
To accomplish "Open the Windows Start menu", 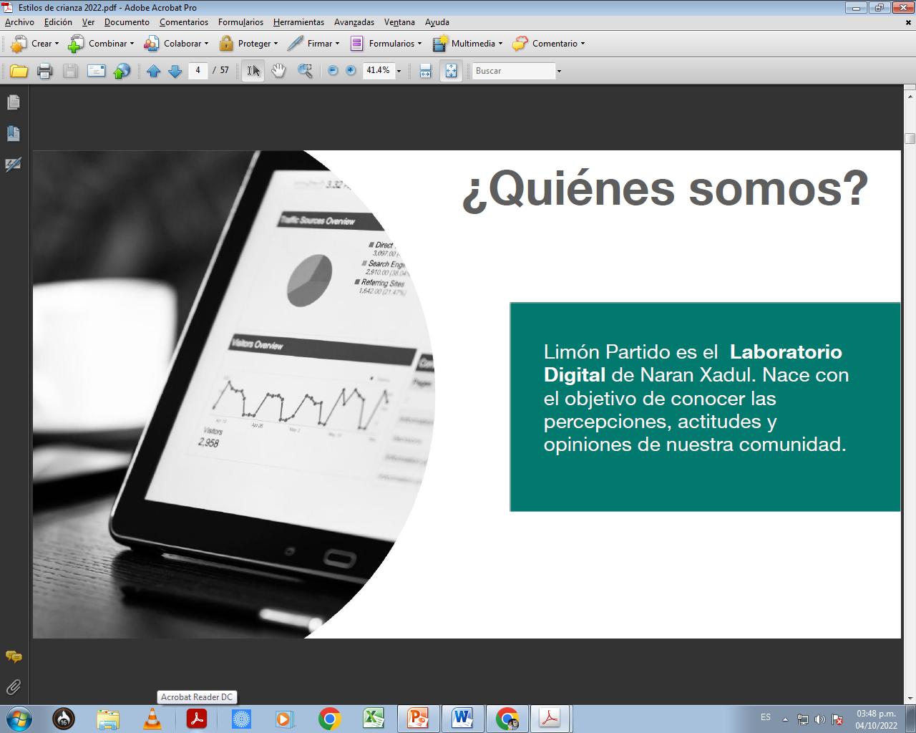I will tap(19, 718).
